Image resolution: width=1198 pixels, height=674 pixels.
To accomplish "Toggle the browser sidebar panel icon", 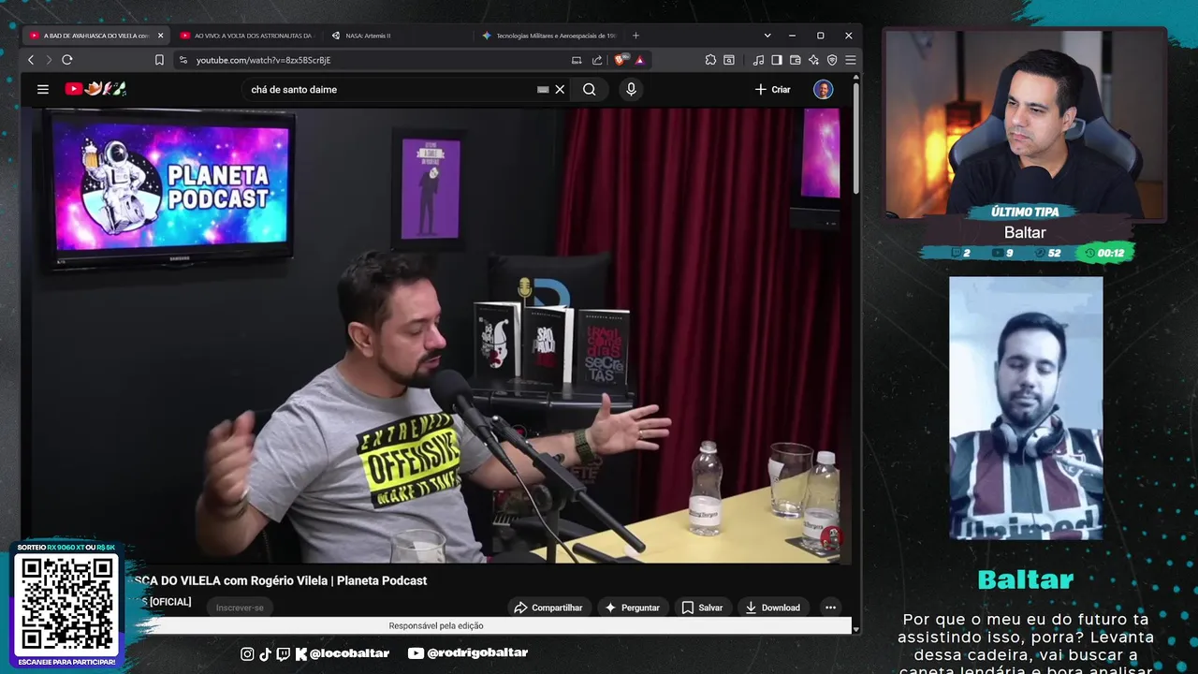I will (x=777, y=60).
